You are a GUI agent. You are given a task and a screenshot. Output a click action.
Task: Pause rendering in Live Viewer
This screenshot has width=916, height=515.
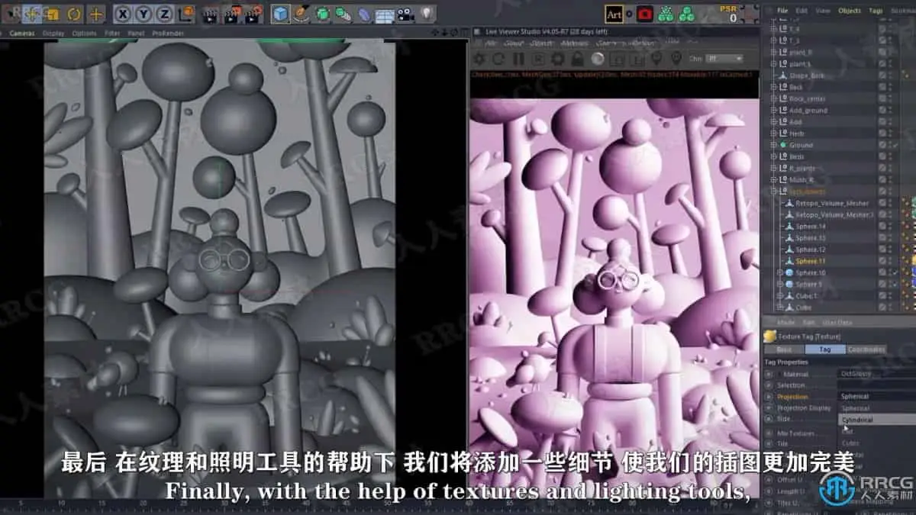point(519,59)
